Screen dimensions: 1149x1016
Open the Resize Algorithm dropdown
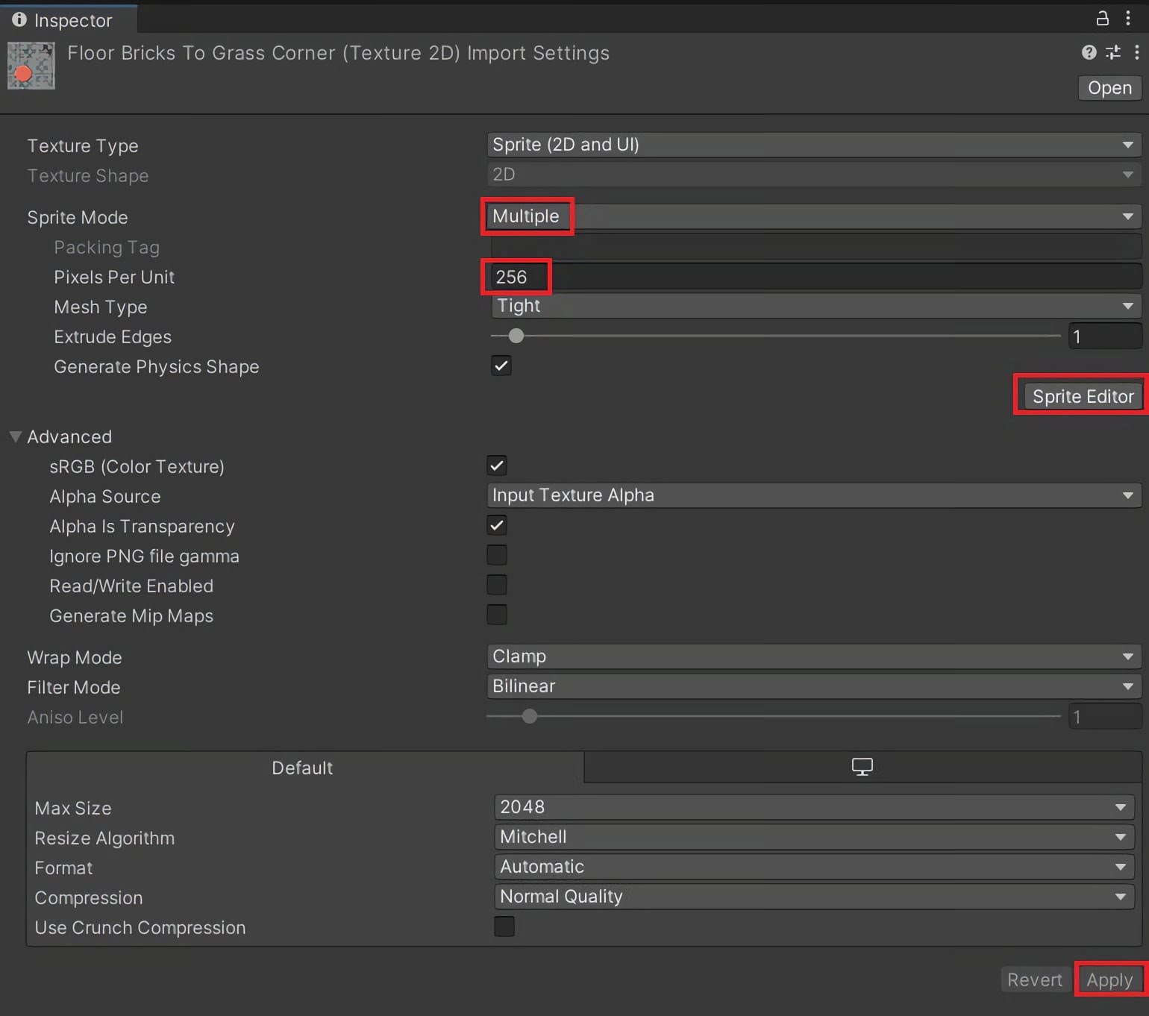(x=814, y=837)
